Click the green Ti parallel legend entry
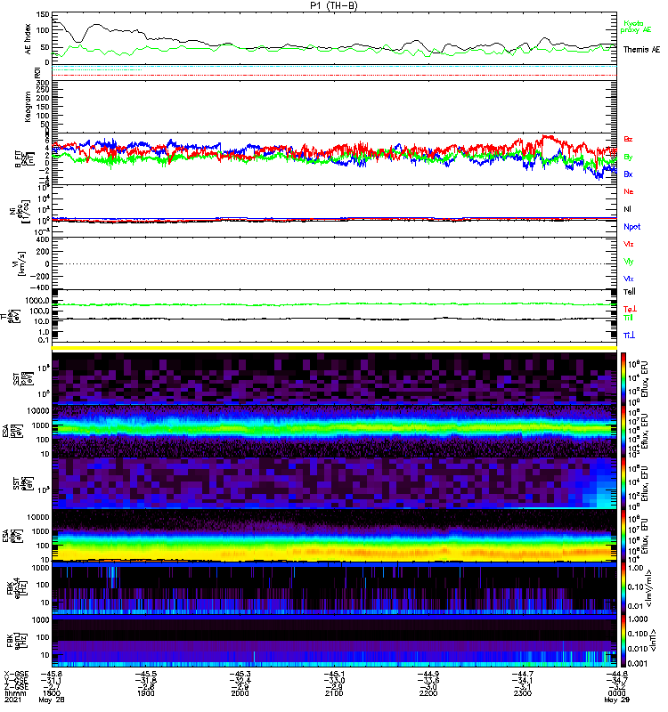The image size is (668, 712). click(628, 318)
